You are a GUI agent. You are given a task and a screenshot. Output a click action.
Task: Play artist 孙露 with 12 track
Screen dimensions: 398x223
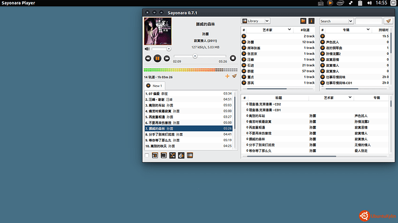(x=244, y=42)
